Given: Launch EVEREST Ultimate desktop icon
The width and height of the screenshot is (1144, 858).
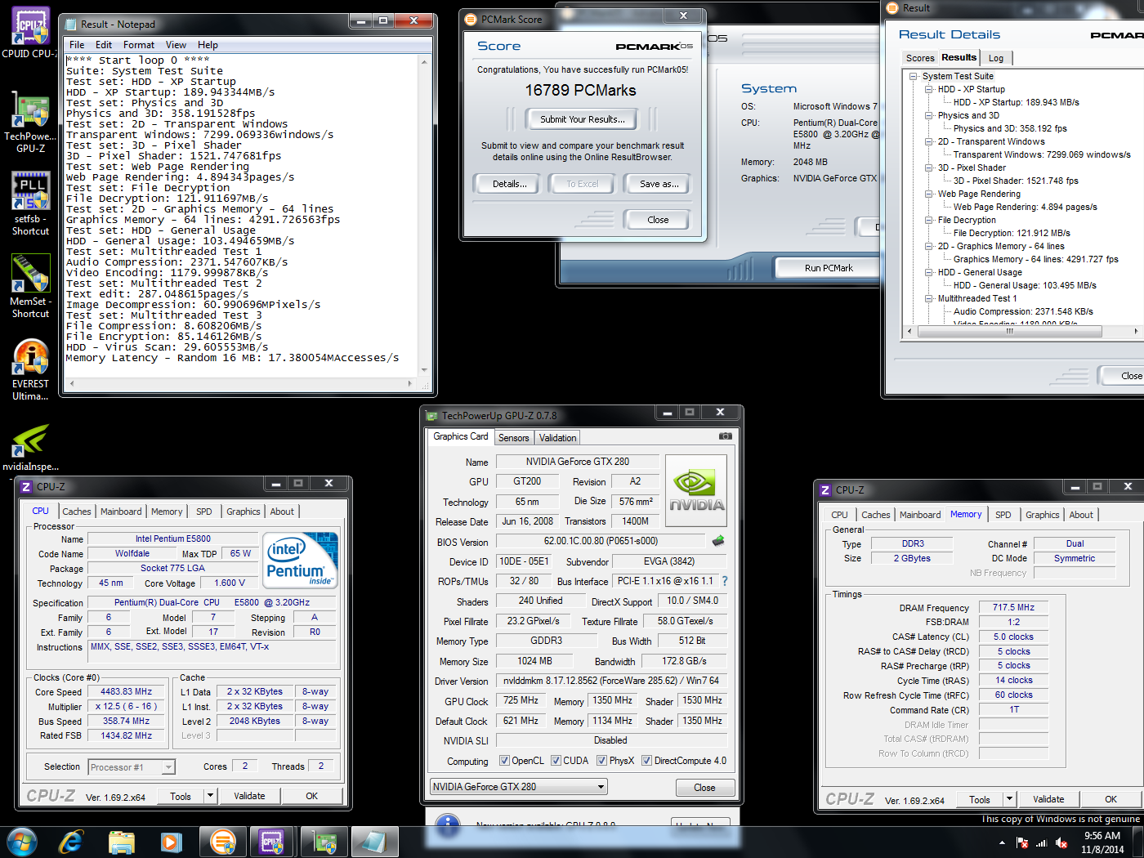Looking at the screenshot, I should click(x=30, y=369).
